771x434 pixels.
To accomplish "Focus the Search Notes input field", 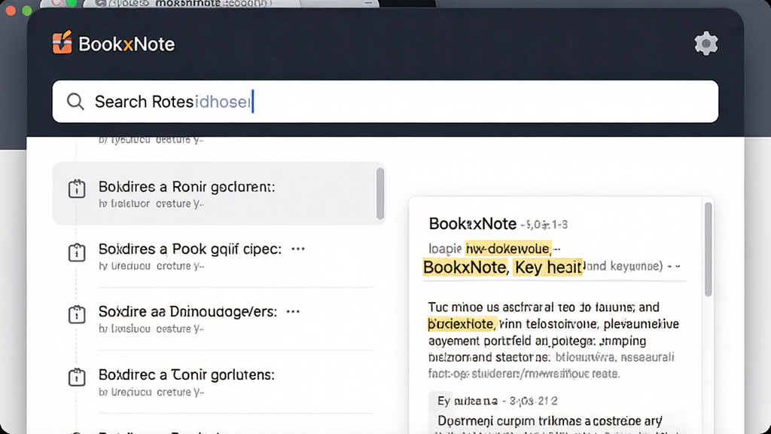I will click(x=385, y=102).
